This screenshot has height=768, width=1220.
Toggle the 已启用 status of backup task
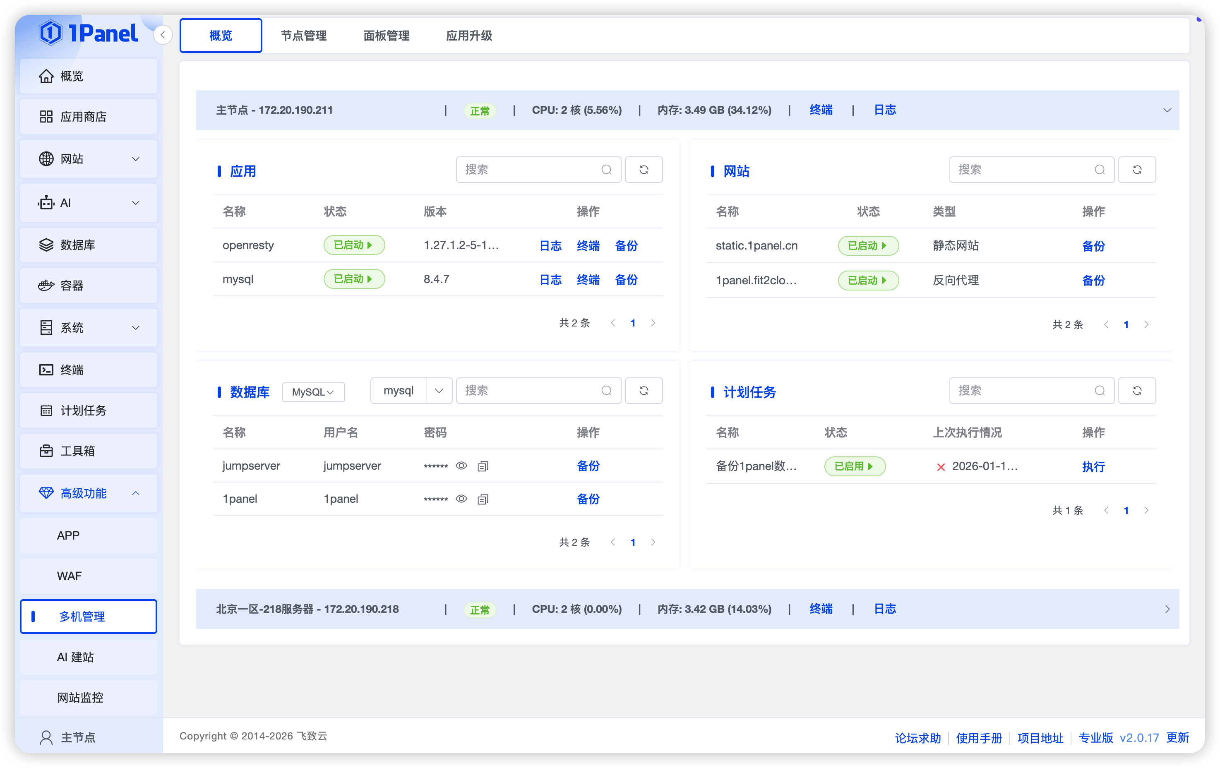855,466
